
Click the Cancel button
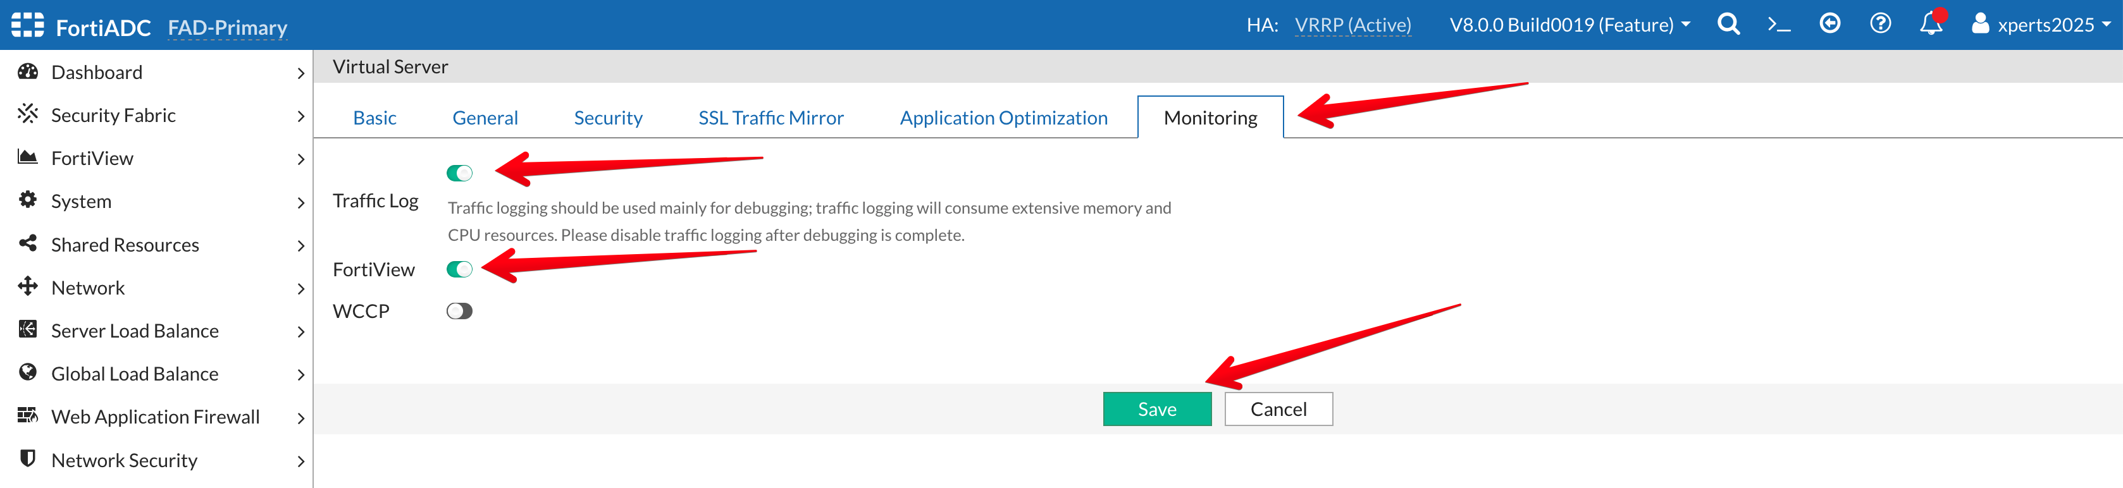tap(1277, 409)
